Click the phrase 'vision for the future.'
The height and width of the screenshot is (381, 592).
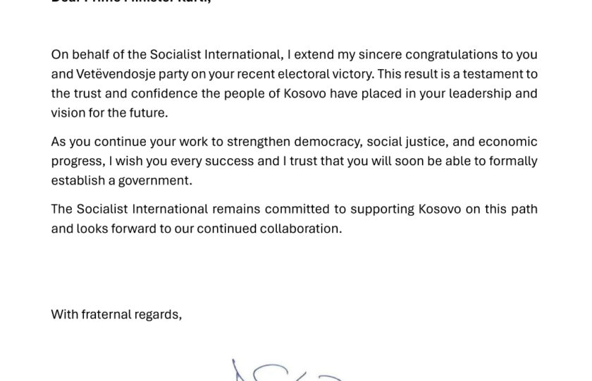109,113
